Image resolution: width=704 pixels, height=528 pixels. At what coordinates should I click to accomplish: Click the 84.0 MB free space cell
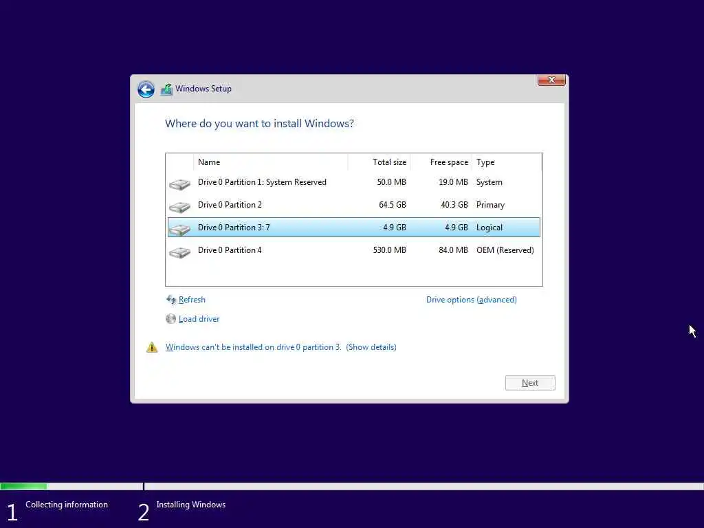(453, 250)
